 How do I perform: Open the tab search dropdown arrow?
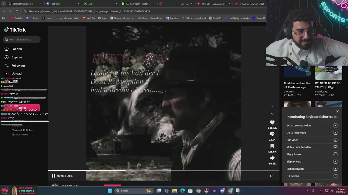tap(3, 4)
